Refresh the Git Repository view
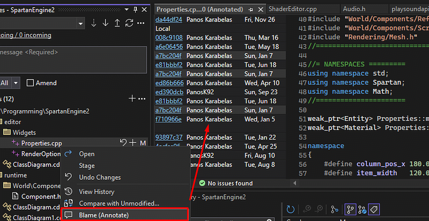The image size is (429, 221). click(x=290, y=210)
